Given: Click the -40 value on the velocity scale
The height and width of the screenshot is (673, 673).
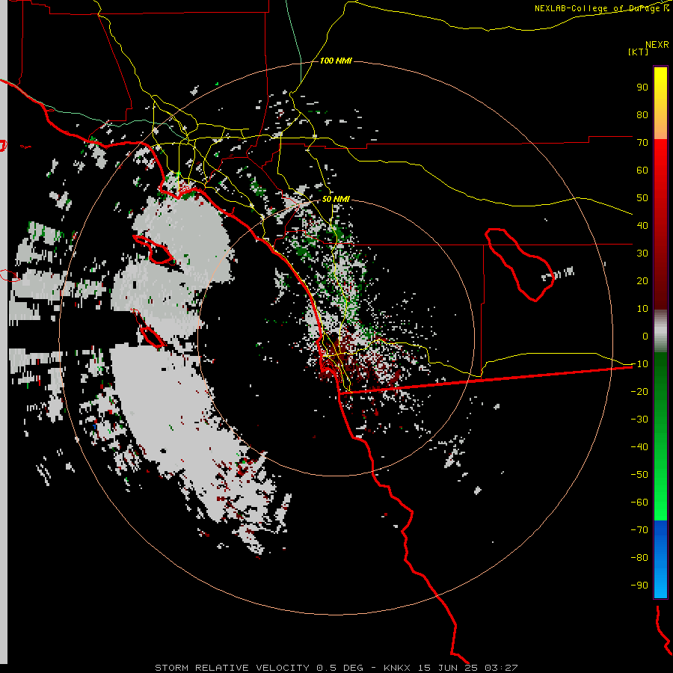Looking at the screenshot, I should 639,447.
